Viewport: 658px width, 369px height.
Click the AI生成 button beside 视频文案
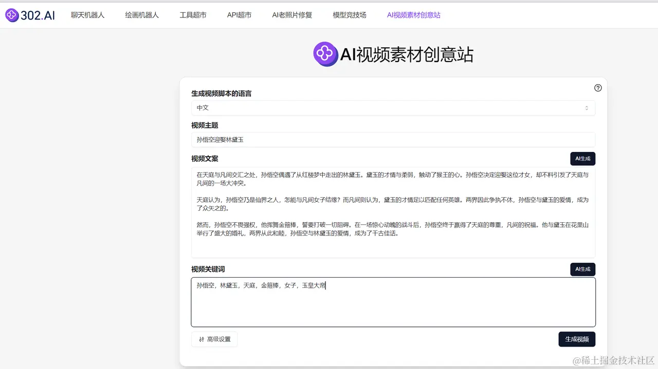(582, 159)
